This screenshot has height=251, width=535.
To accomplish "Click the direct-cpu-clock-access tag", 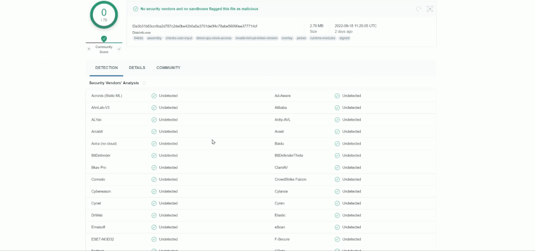I will coord(214,38).
